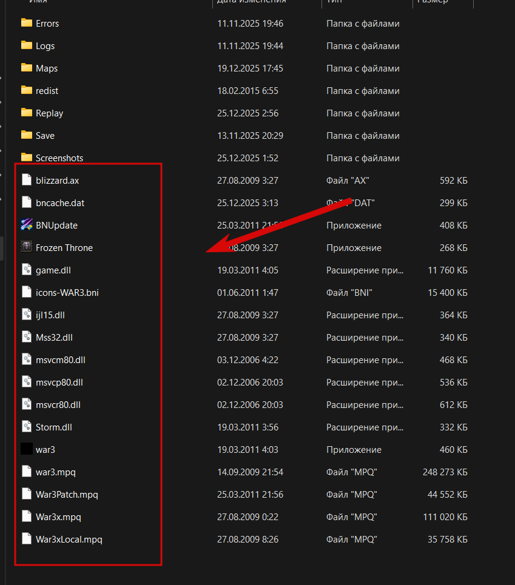The height and width of the screenshot is (585, 515).
Task: Click the War3xLocal.mpq file icon
Action: 27,538
